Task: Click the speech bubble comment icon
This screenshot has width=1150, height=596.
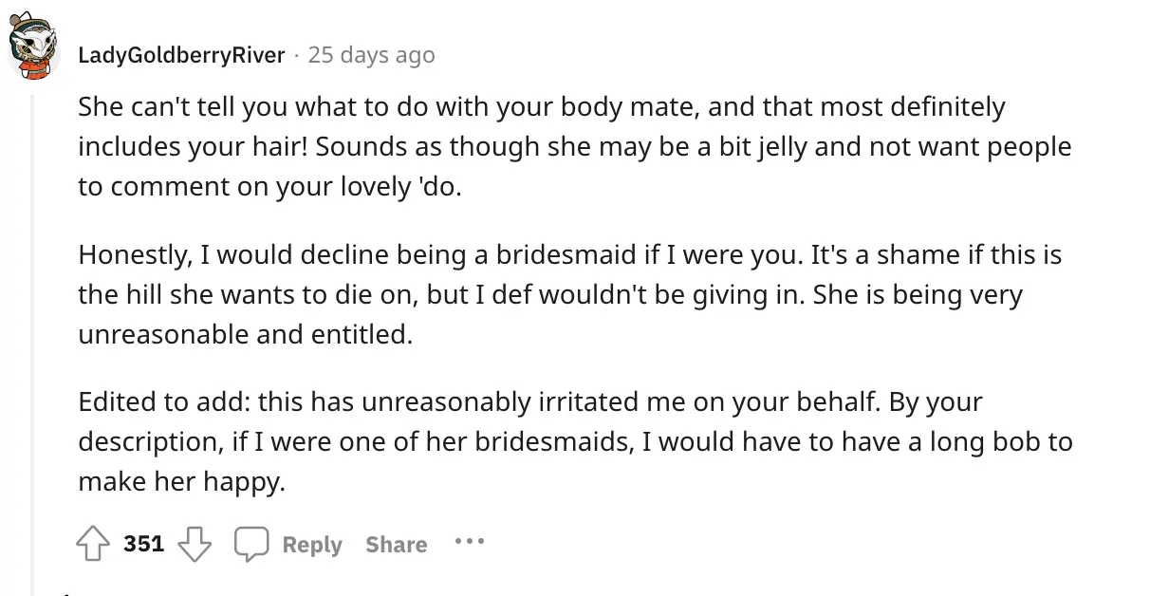Action: pos(251,544)
